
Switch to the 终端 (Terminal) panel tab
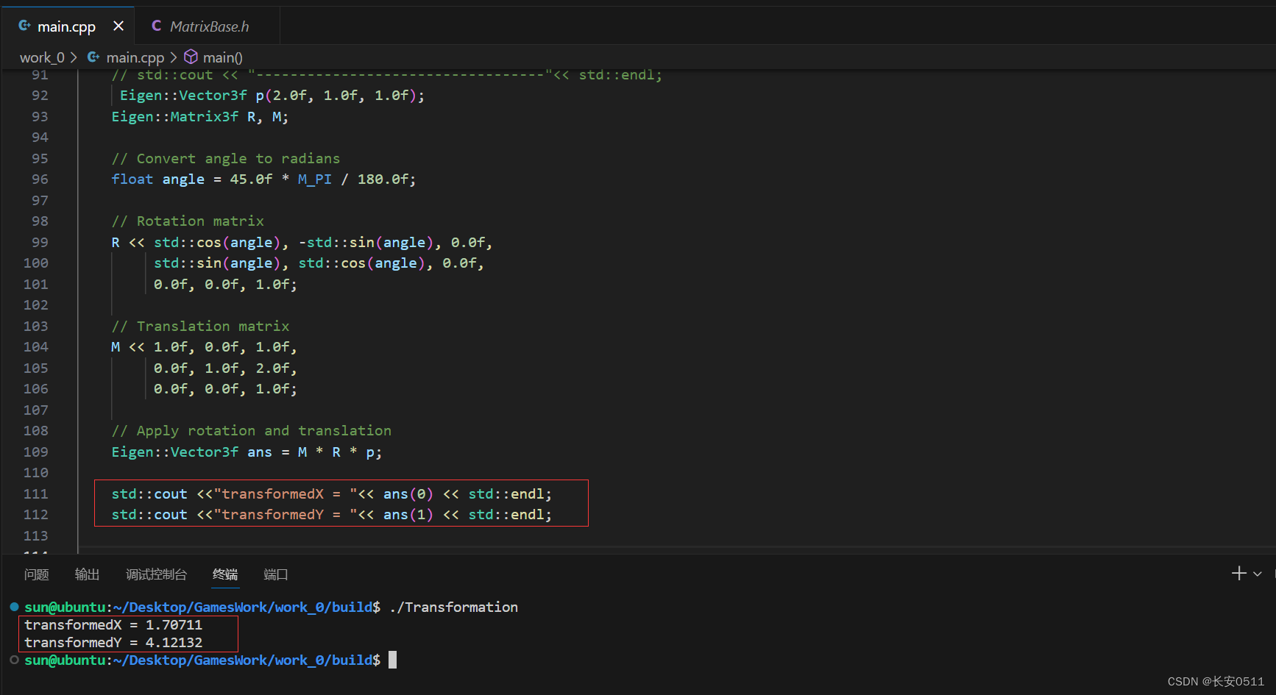click(x=225, y=574)
